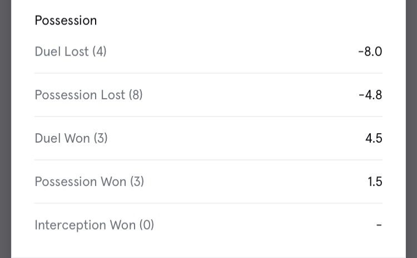Click the (0) count beside Interception Won
Viewport: 417px width, 258px height.
(x=147, y=225)
